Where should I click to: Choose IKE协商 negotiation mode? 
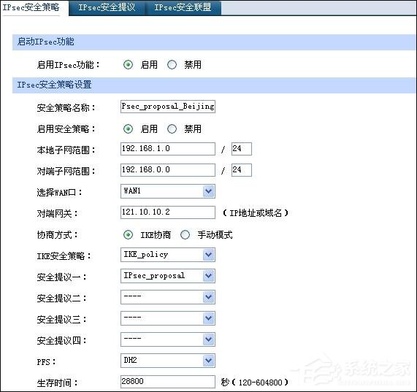coord(129,234)
